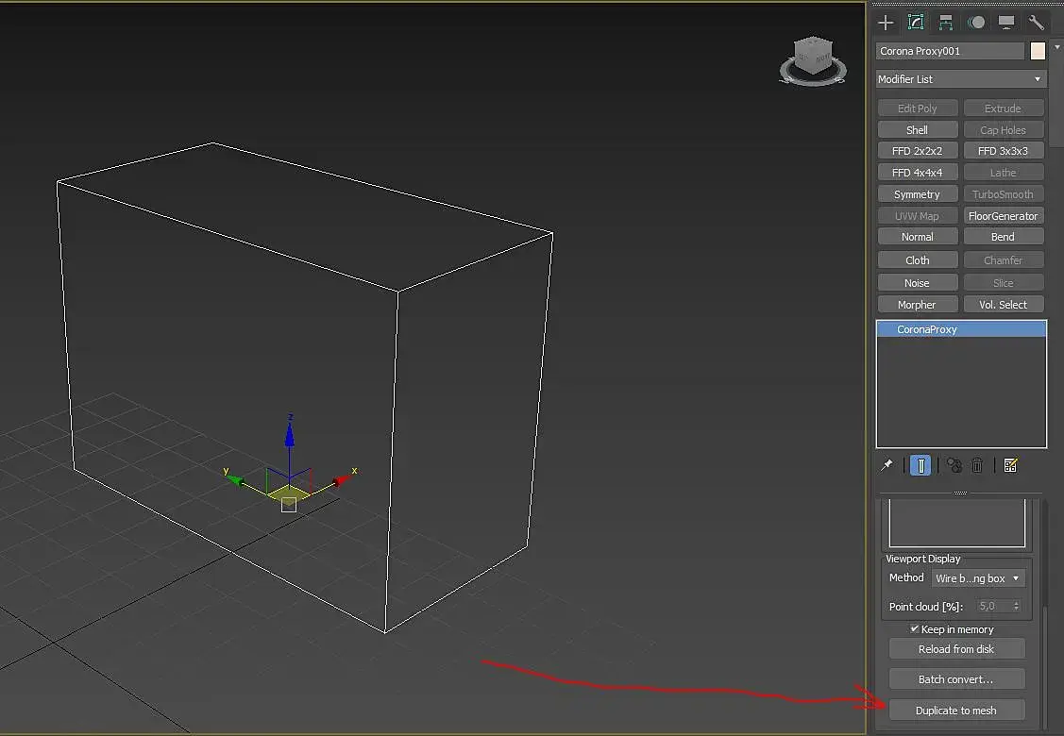The width and height of the screenshot is (1064, 736).
Task: Apply the Shell modifier
Action: tap(918, 129)
